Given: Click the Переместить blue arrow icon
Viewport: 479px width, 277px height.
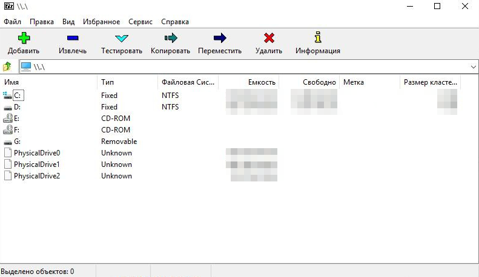Looking at the screenshot, I should 220,38.
